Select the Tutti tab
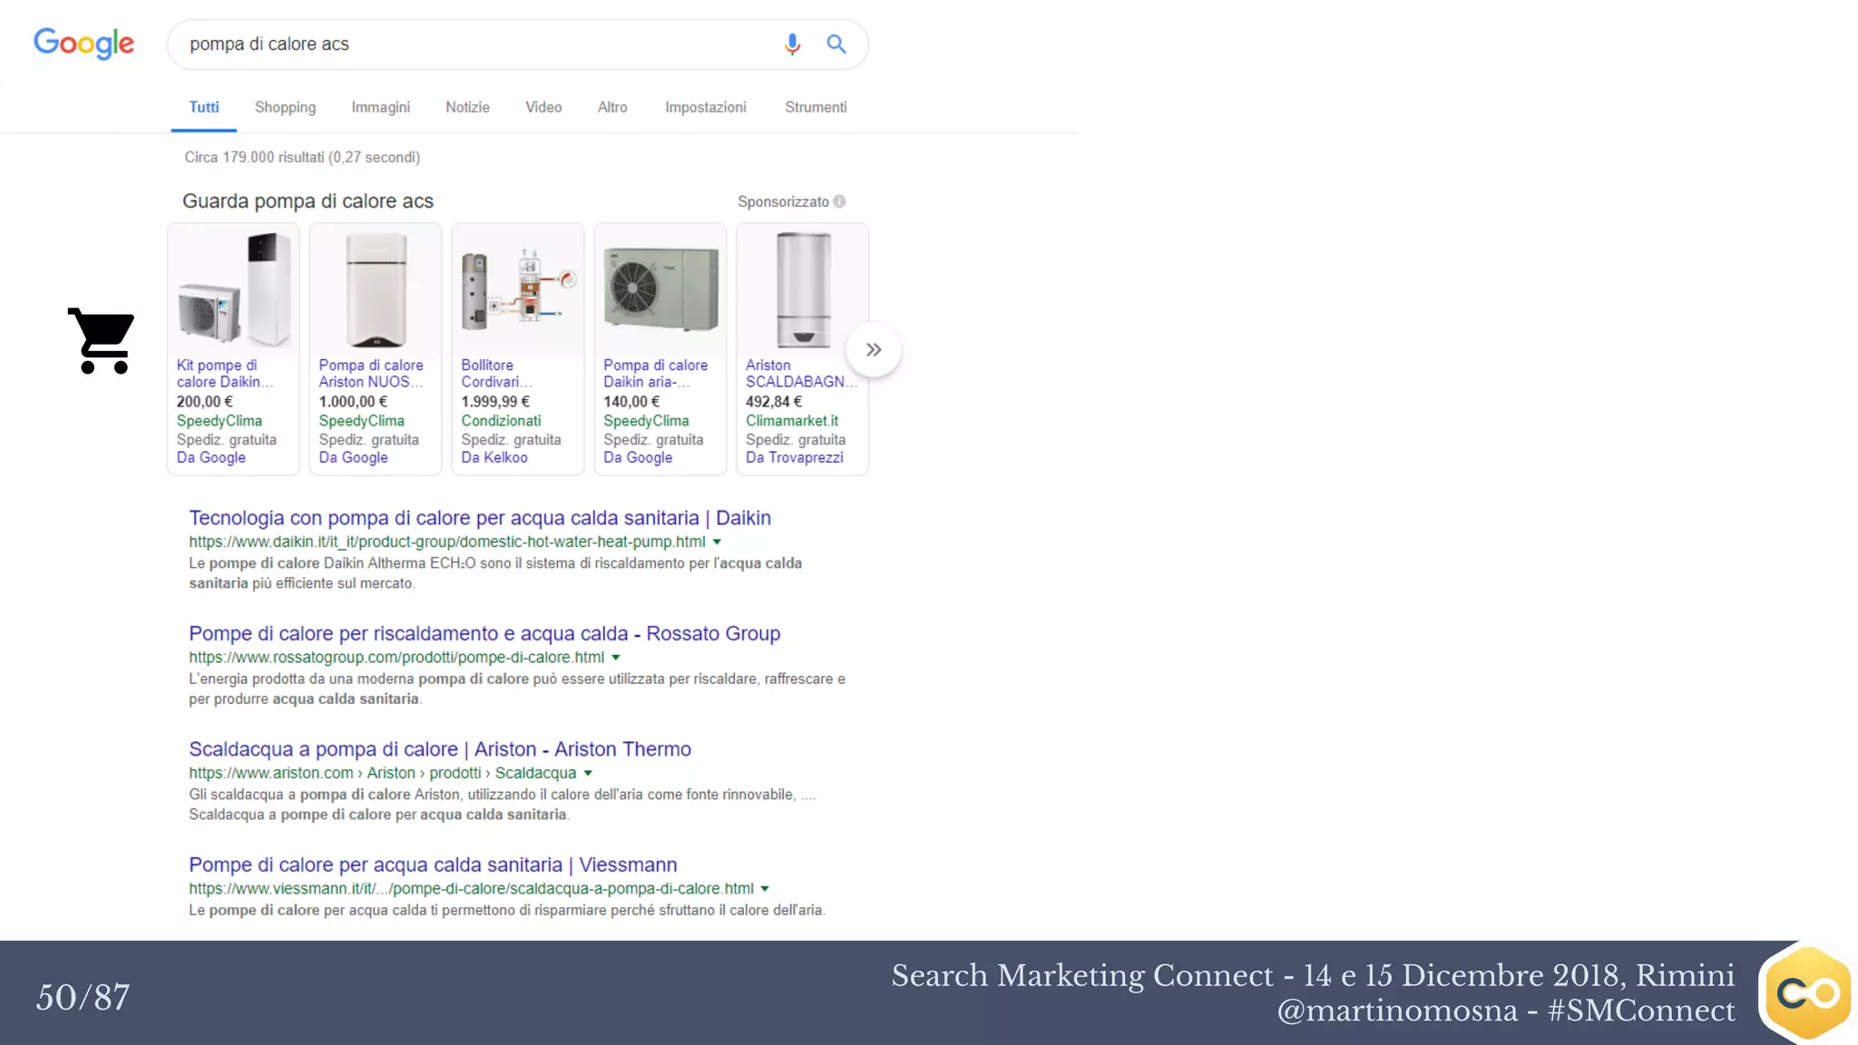 [204, 107]
